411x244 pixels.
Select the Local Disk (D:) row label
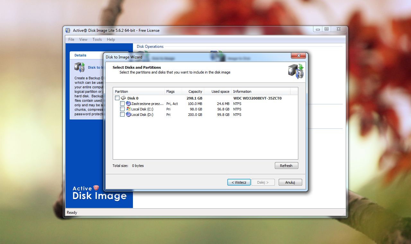[x=142, y=115]
